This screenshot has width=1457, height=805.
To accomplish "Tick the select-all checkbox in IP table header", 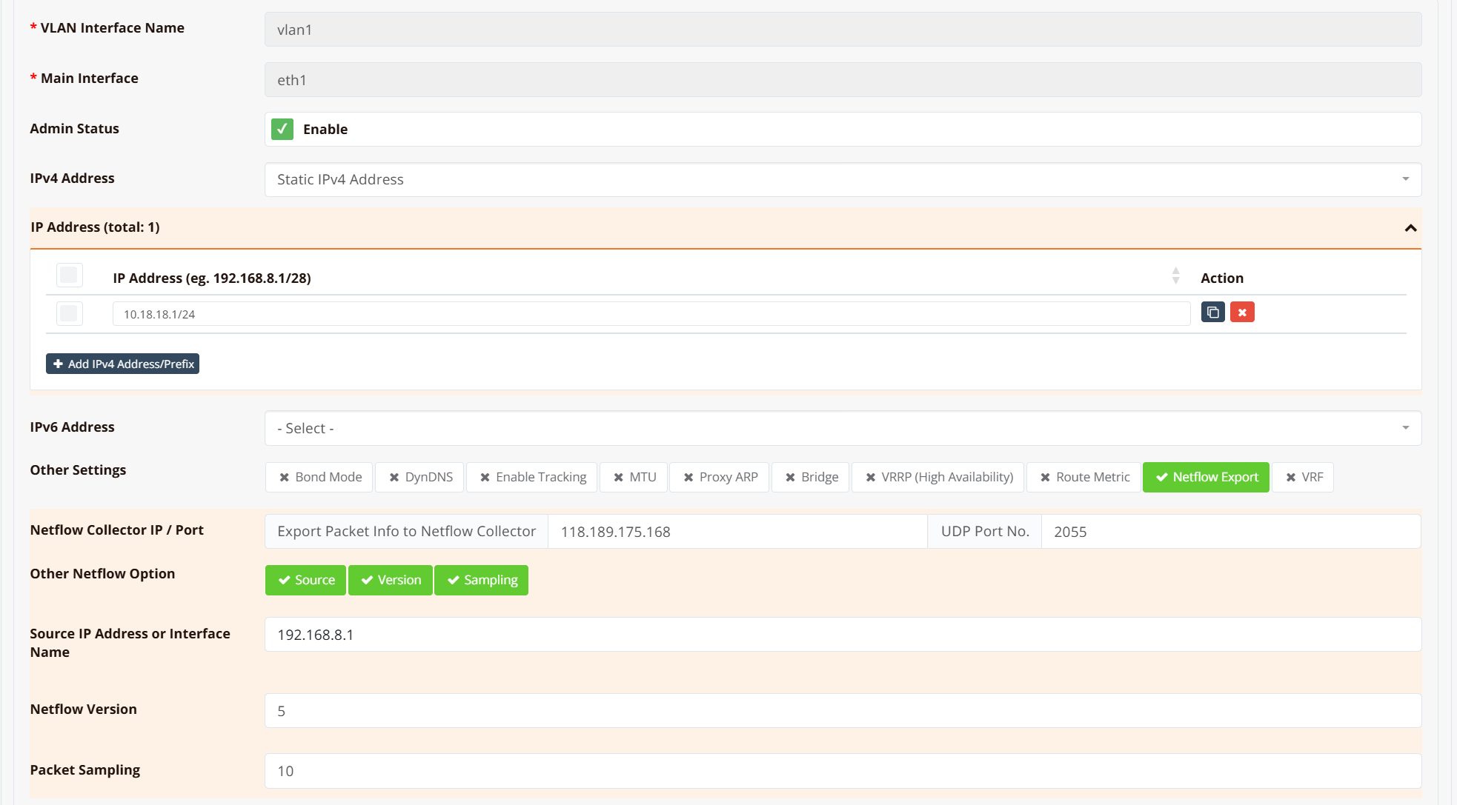I will [x=69, y=275].
